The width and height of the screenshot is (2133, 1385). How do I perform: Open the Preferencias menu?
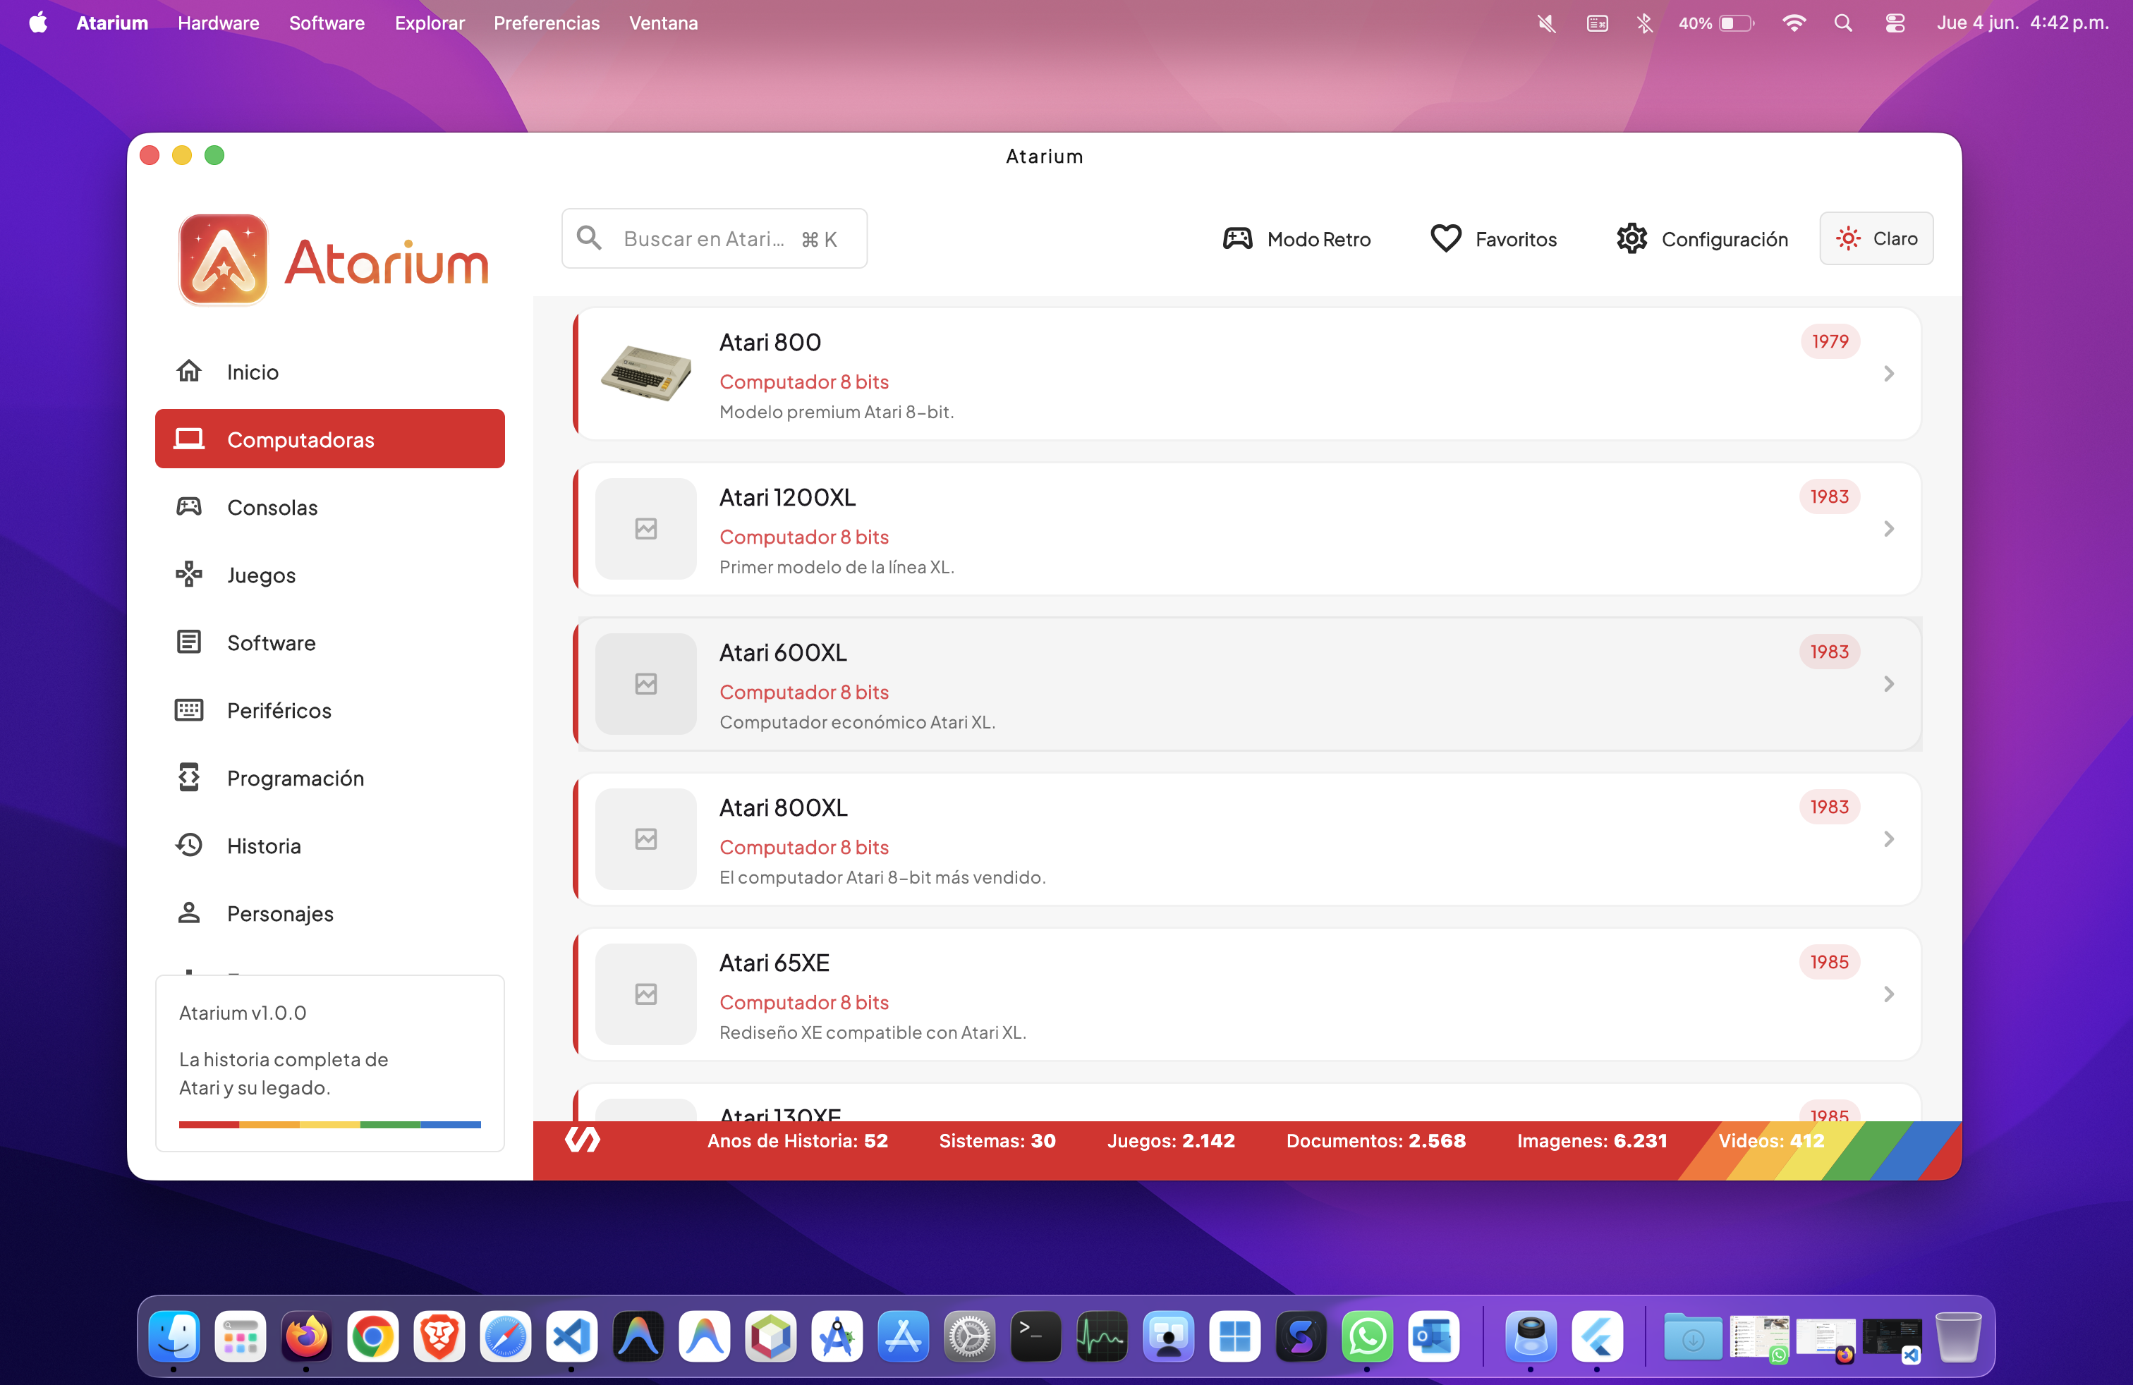coord(546,23)
